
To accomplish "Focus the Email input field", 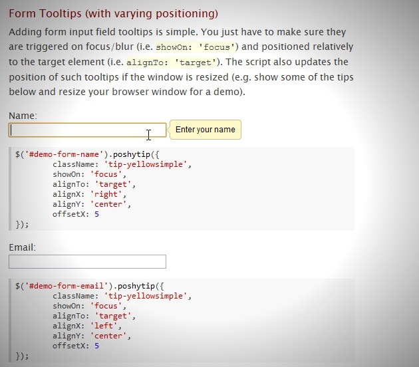I will pyautogui.click(x=87, y=261).
